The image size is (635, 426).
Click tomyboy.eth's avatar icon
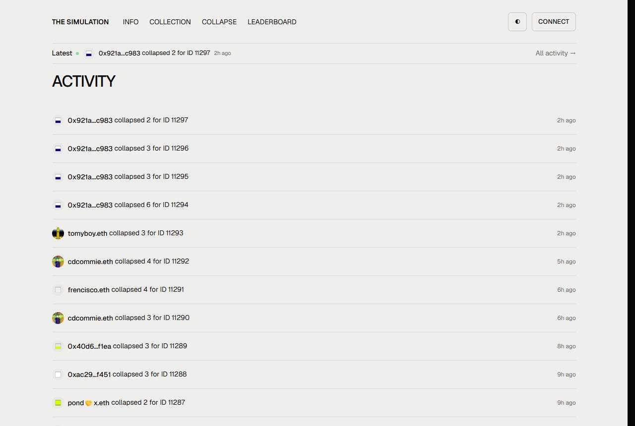click(58, 233)
